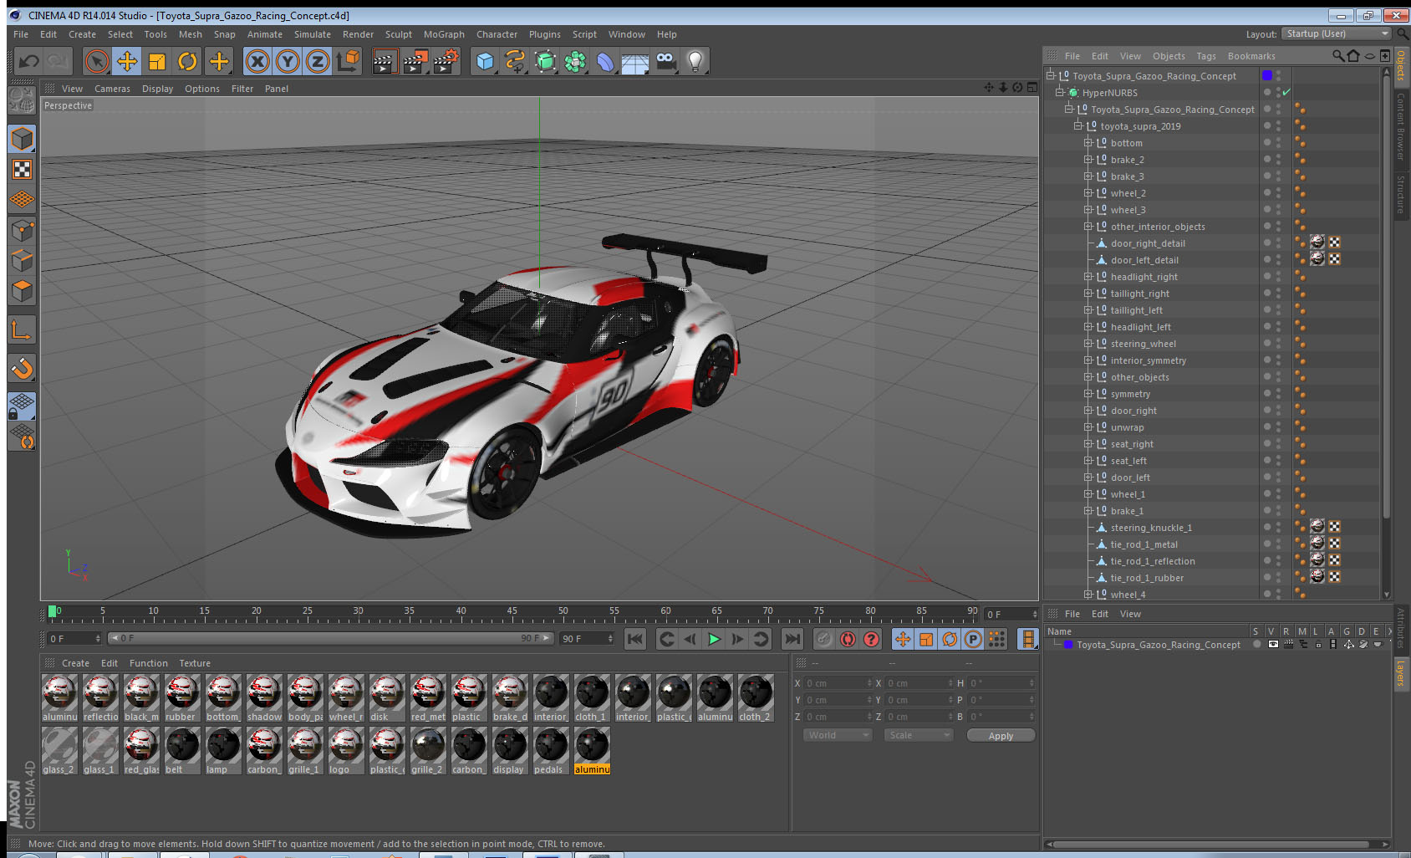Enable Polygons mode
Viewport: 1411px width, 858px height.
coord(22,291)
